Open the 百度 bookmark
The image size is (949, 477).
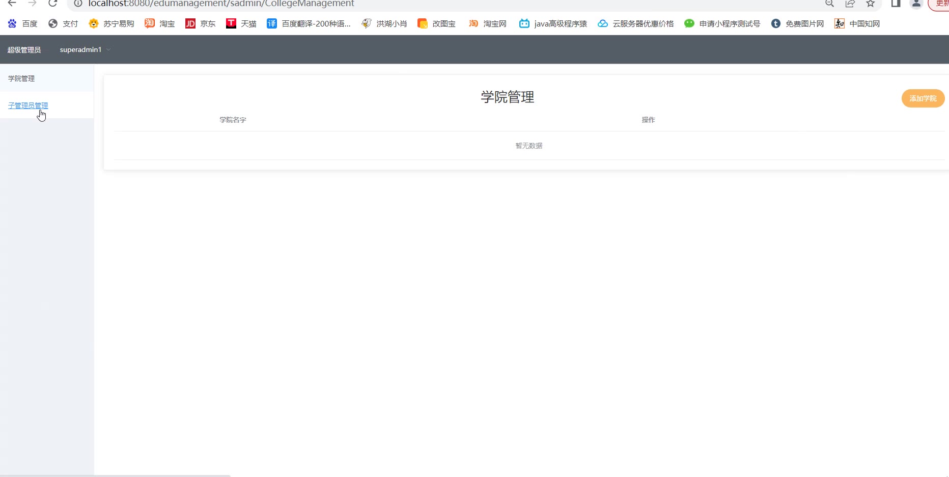pyautogui.click(x=23, y=23)
